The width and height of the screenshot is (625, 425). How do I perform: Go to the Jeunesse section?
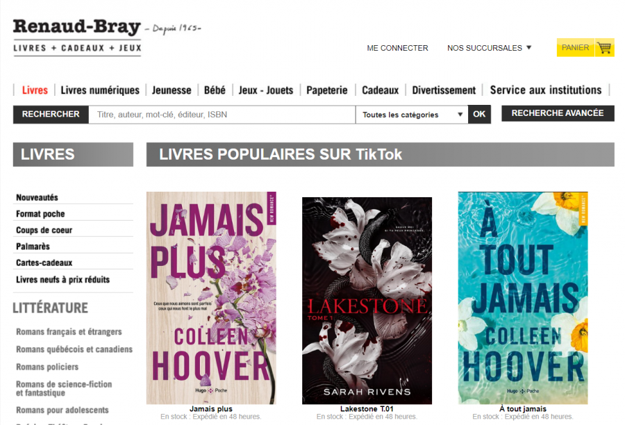click(172, 90)
